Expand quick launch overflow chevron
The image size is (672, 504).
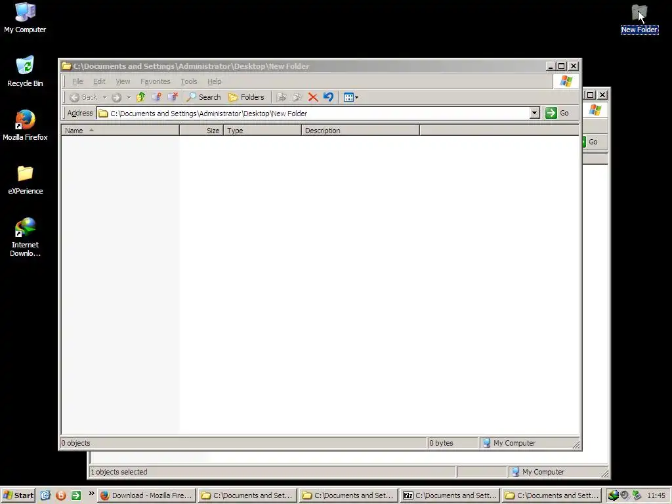91,493
